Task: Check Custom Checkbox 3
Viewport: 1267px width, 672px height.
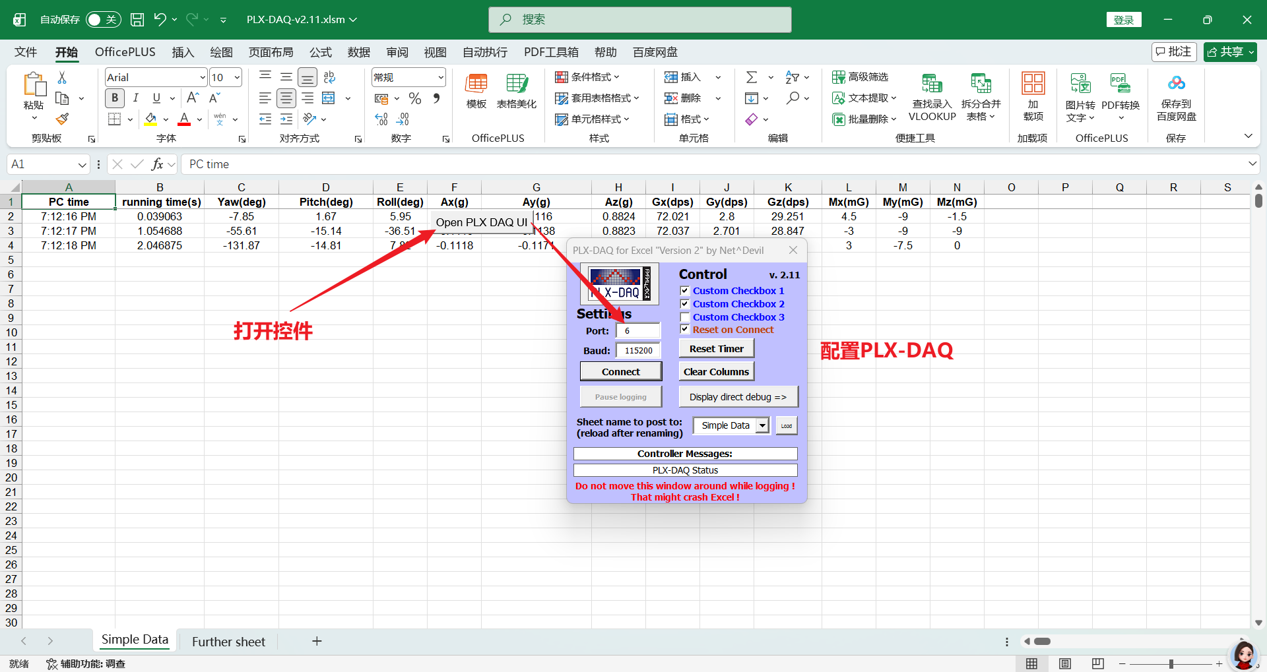Action: coord(685,317)
